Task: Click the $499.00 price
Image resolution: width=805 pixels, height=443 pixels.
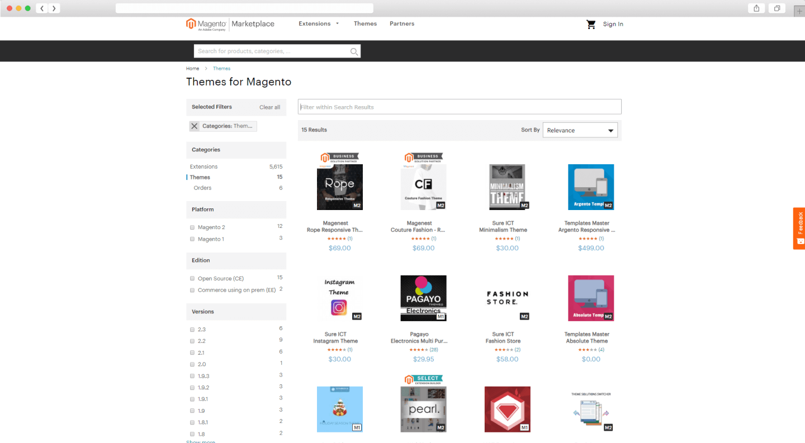Action: (591, 248)
